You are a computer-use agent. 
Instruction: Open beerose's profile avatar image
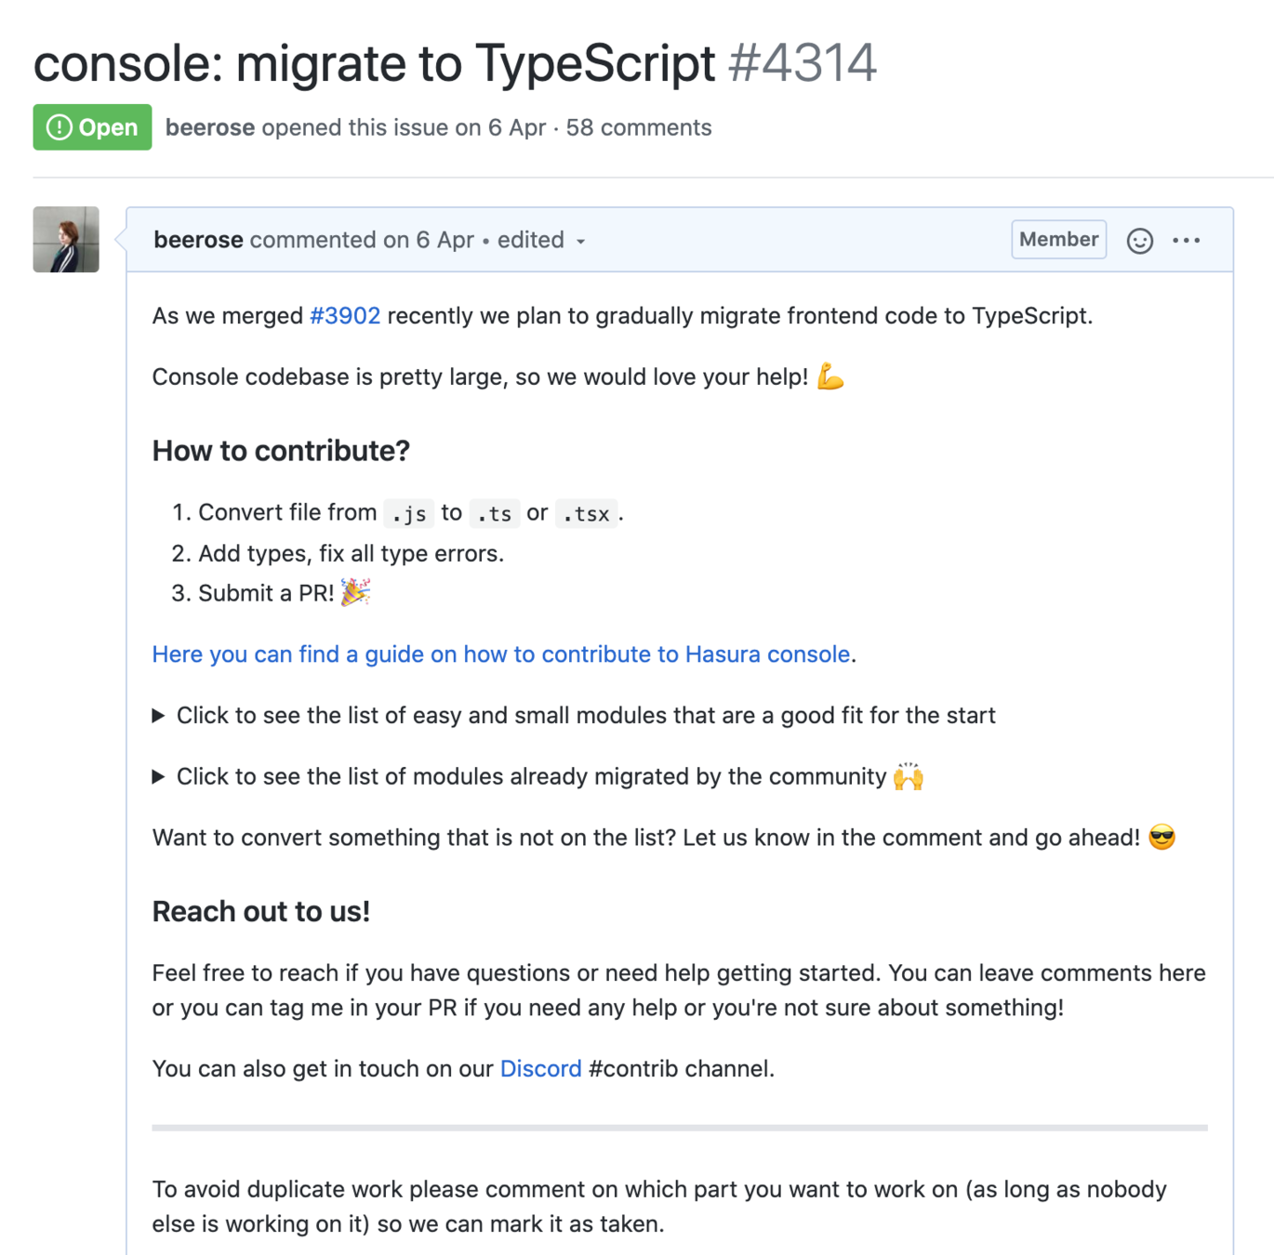(66, 240)
